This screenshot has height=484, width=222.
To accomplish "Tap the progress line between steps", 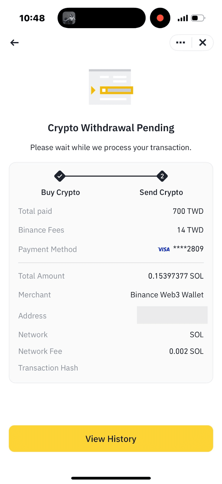I will [x=111, y=176].
